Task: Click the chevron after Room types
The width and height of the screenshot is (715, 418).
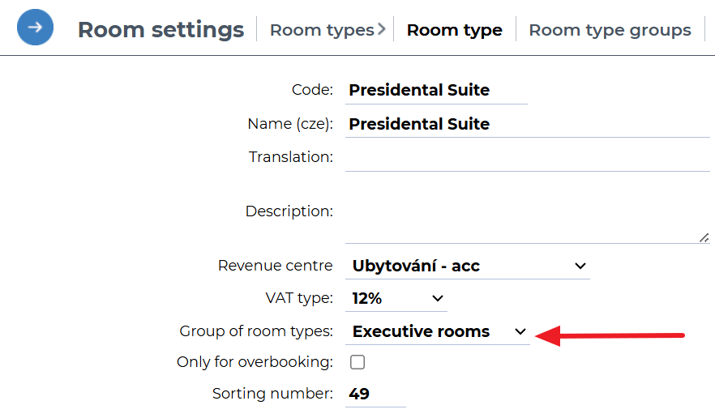Action: coord(381,30)
